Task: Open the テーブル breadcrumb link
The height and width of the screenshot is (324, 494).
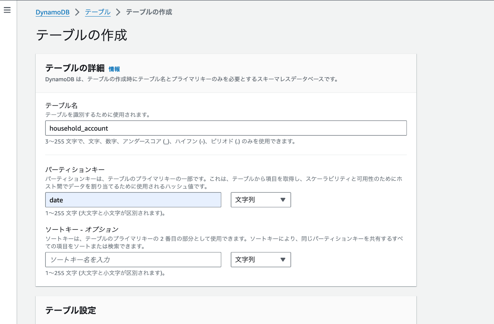Action: click(x=98, y=12)
